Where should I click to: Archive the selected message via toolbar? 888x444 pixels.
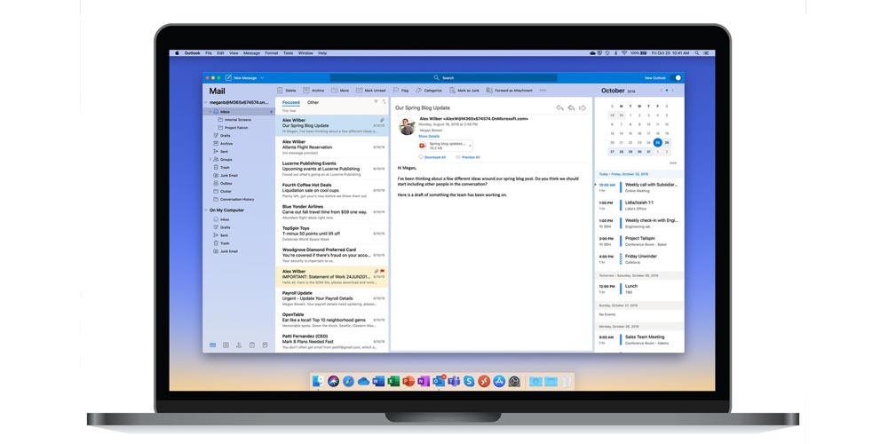point(313,90)
